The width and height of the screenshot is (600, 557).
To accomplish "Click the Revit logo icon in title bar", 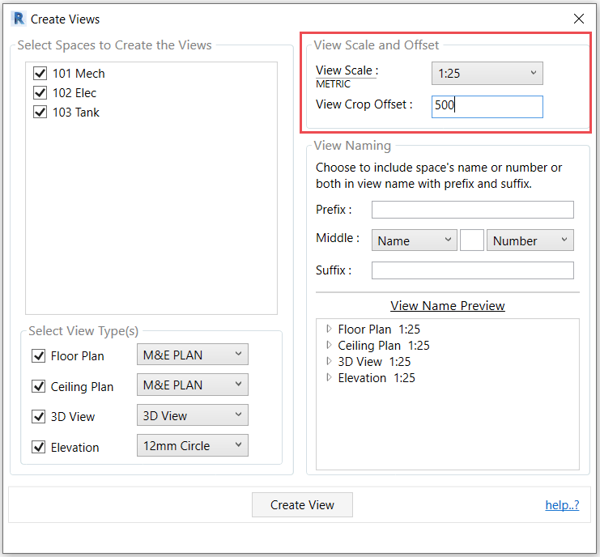I will click(x=18, y=18).
